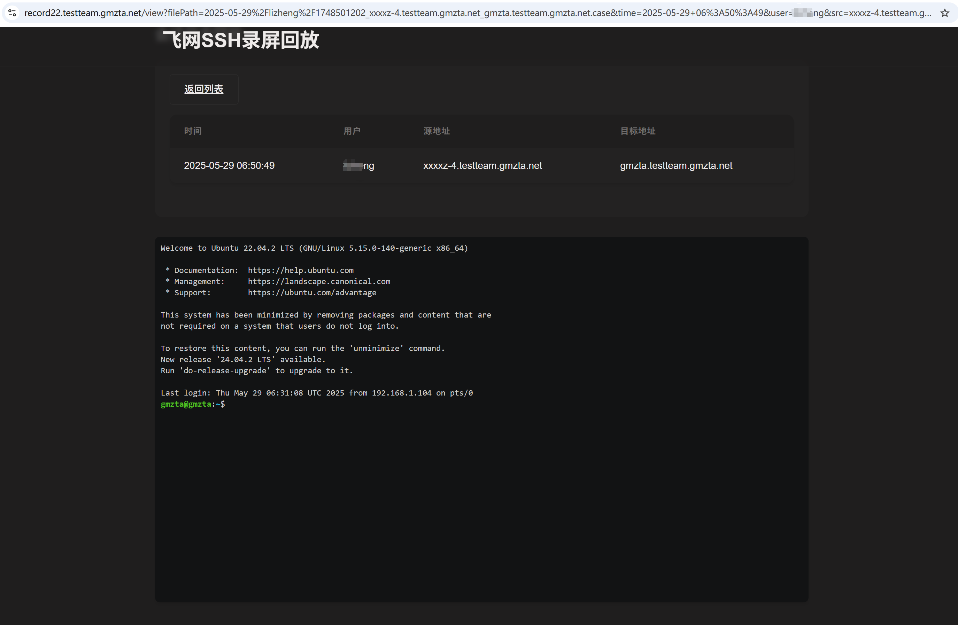The height and width of the screenshot is (625, 958).
Task: Click the green gmzta@gmzta terminal prompt
Action: pos(186,404)
